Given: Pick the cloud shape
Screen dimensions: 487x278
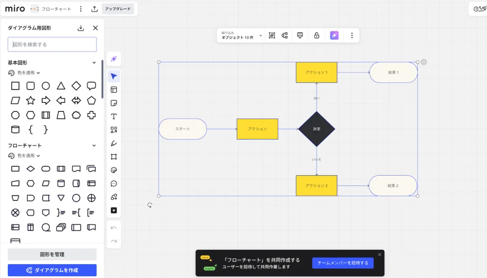Looking at the screenshot, I should (76, 115).
